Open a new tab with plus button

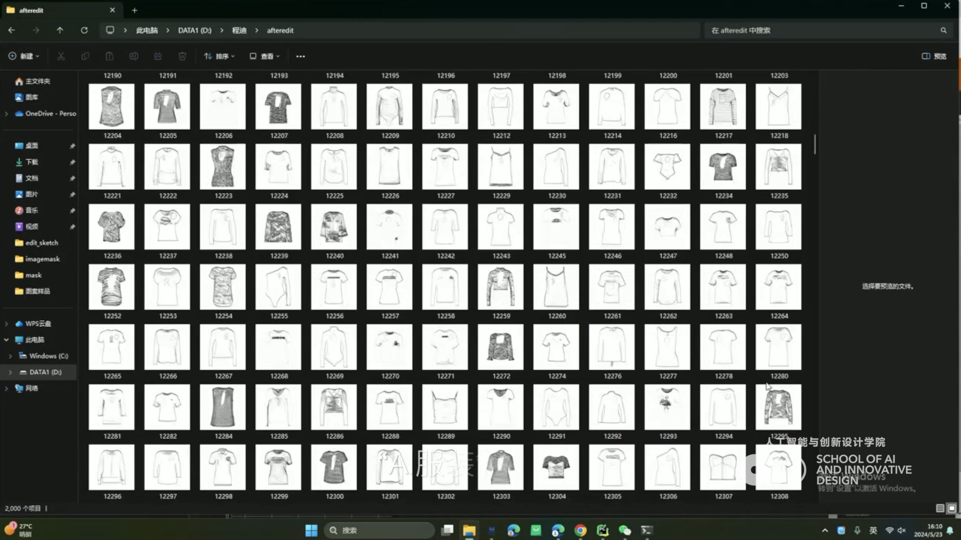(134, 10)
